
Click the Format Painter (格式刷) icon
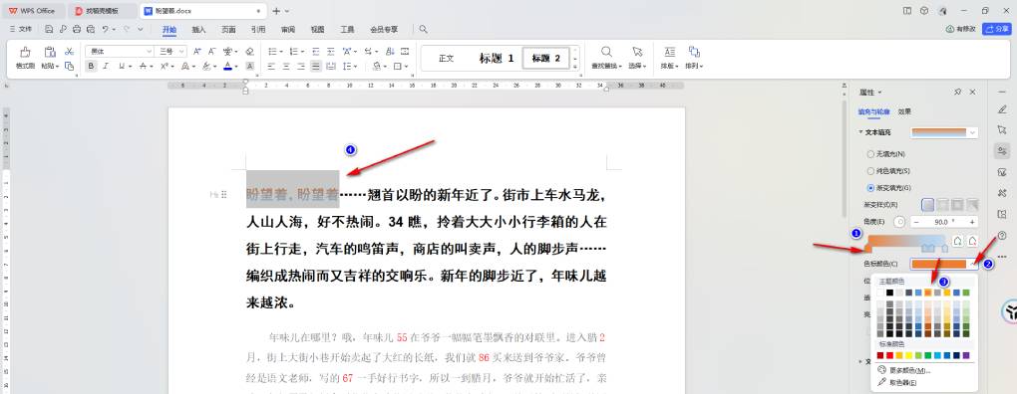pos(25,52)
